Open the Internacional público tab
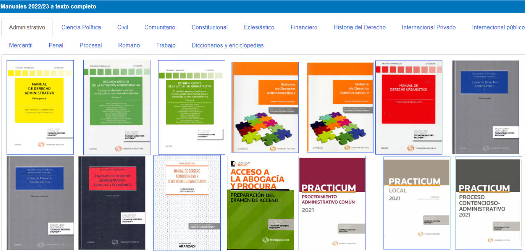The height and width of the screenshot is (251, 525). point(498,27)
